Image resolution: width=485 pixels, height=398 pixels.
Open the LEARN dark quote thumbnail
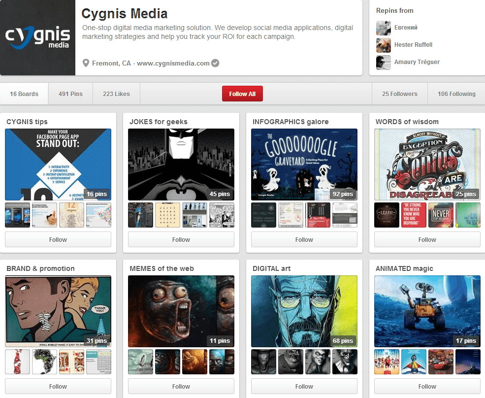click(387, 215)
